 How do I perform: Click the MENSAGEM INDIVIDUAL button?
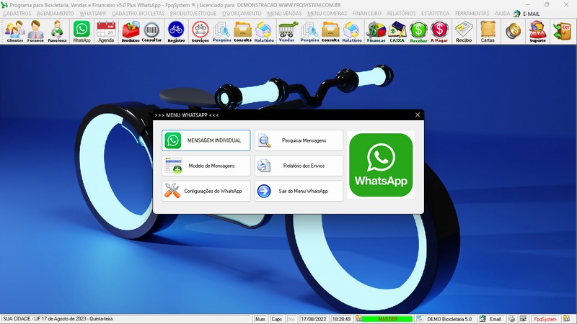click(x=206, y=140)
